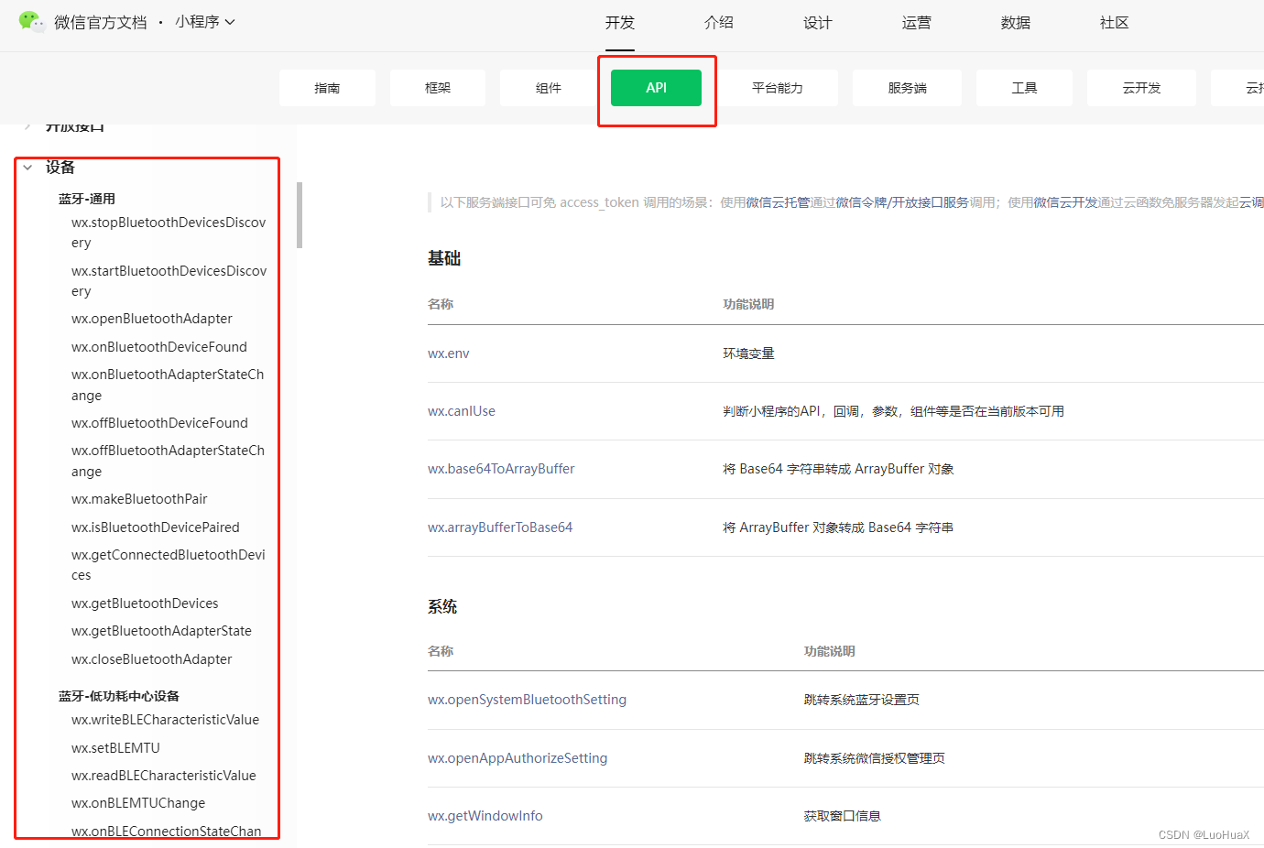Open wx.offBluetoothAdapterStateChange sidebar entry
1264x848 pixels.
tap(168, 461)
